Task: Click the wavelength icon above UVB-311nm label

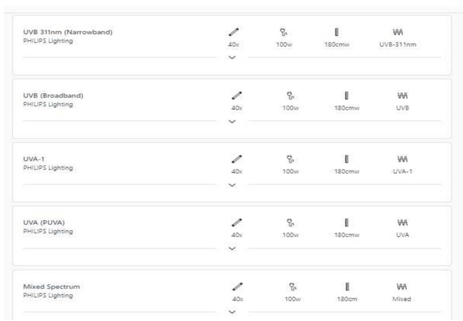Action: coord(397,33)
